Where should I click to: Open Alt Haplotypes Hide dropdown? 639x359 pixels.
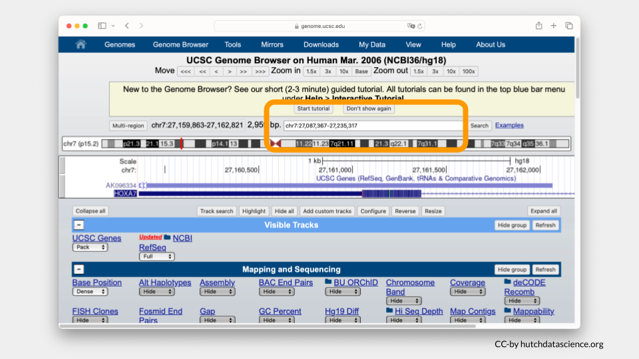(157, 291)
